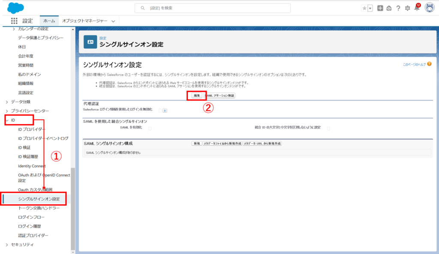Viewport: 439px width, 254px height.
Task: Expand the プライバシーセンター section
Action: click(x=7, y=111)
